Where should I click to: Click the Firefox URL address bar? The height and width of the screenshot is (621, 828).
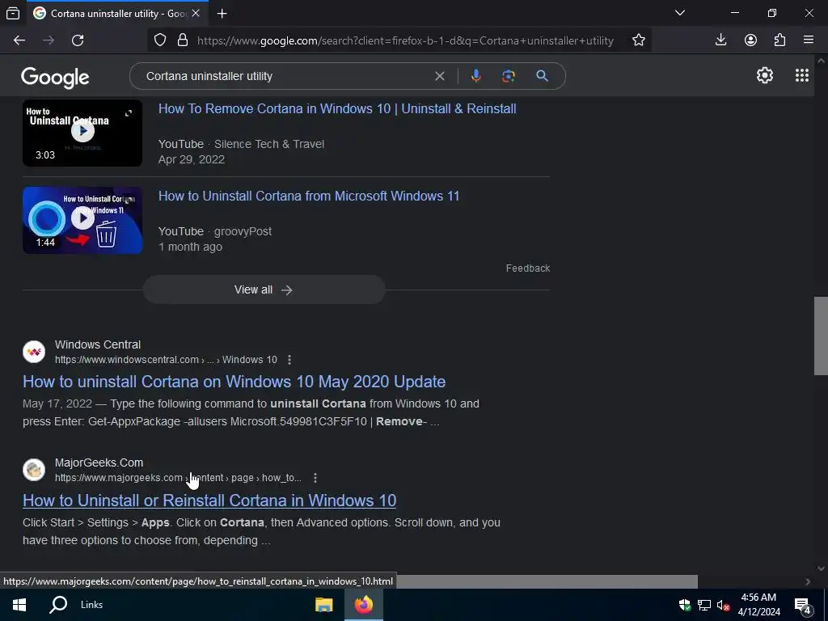(x=405, y=40)
